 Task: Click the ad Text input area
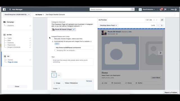[x=73, y=62]
